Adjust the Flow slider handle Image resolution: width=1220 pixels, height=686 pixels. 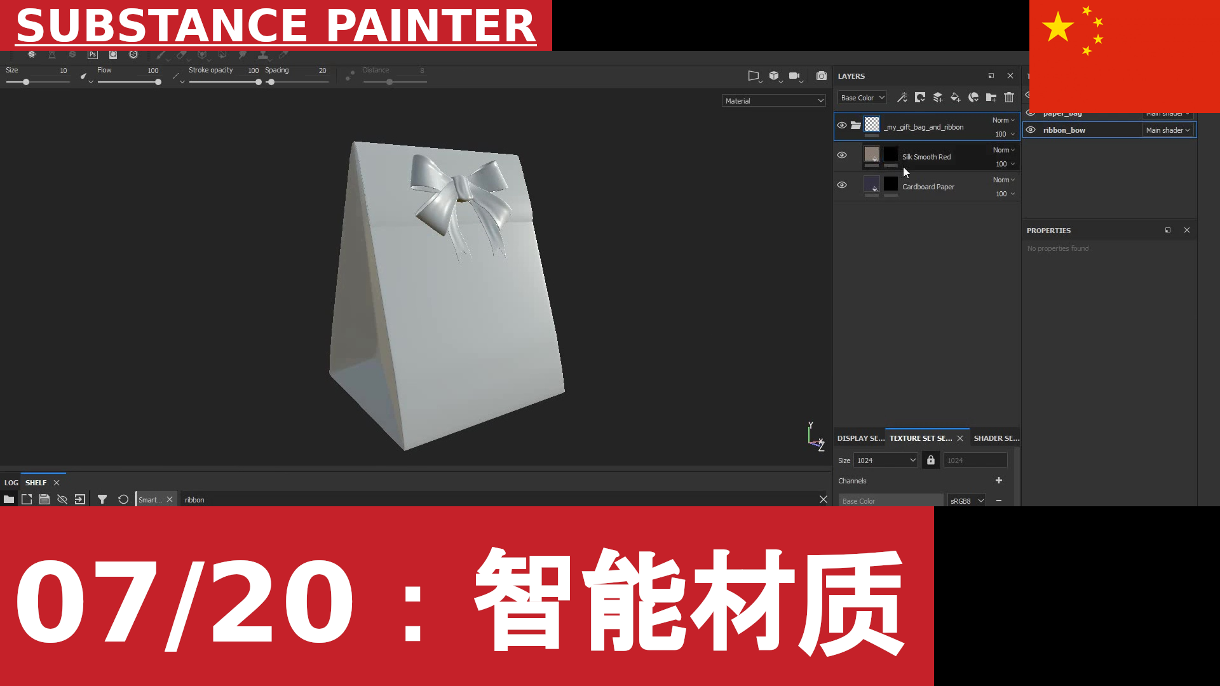(x=158, y=82)
